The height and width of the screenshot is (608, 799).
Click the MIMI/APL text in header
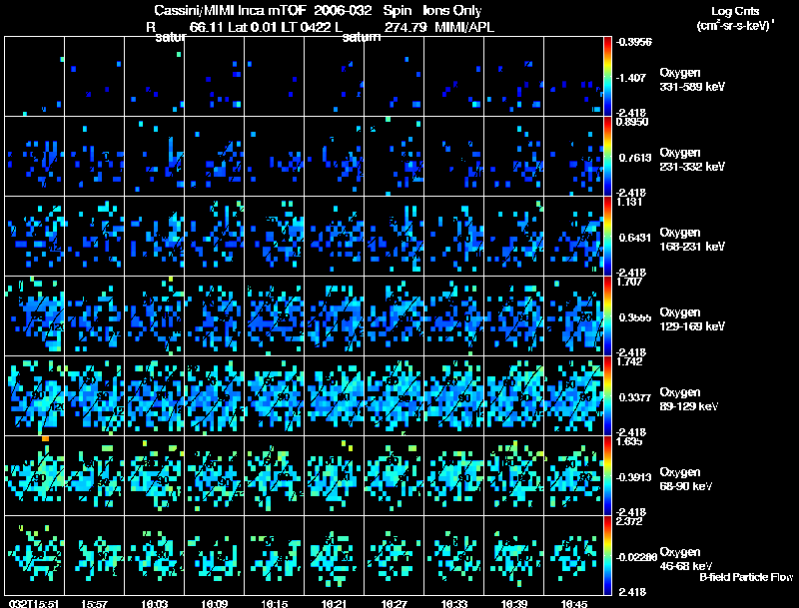[x=464, y=27]
